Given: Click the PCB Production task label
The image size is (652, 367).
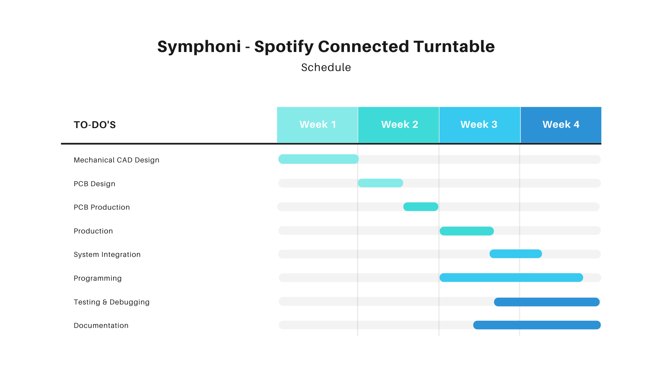Looking at the screenshot, I should (102, 207).
